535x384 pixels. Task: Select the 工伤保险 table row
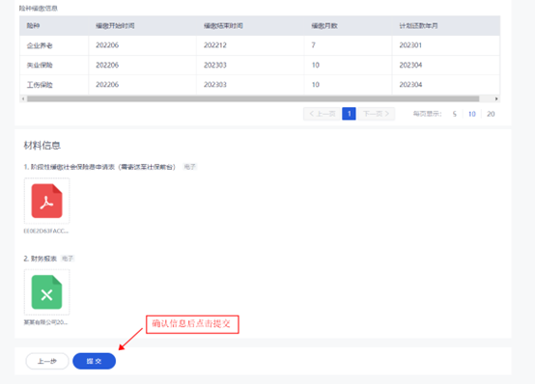click(260, 85)
